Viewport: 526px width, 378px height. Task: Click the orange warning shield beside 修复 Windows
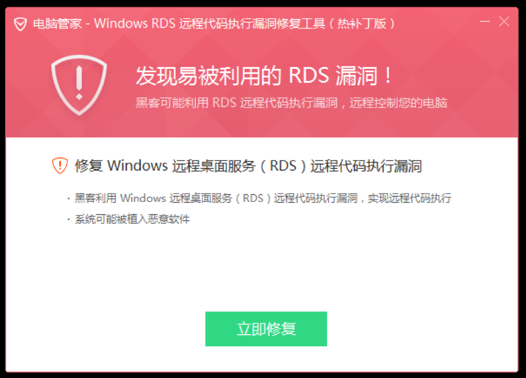60,166
